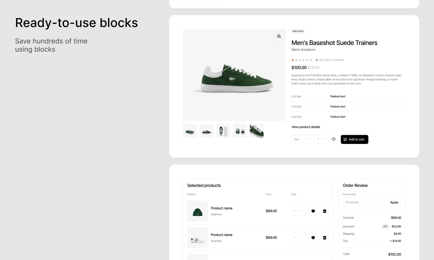This screenshot has width=434, height=260.
Task: Click the white sneaker cart thumbnail
Action: (198, 238)
